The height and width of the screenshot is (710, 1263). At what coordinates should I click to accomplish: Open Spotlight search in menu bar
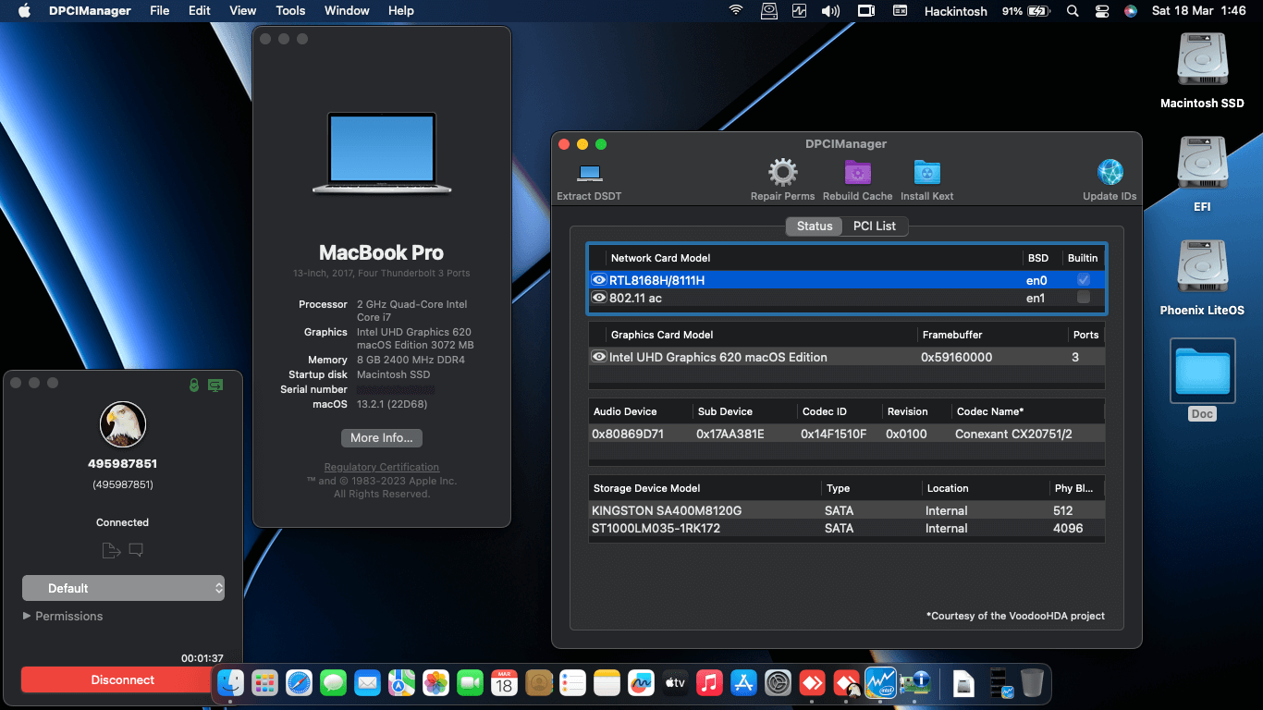coord(1073,11)
